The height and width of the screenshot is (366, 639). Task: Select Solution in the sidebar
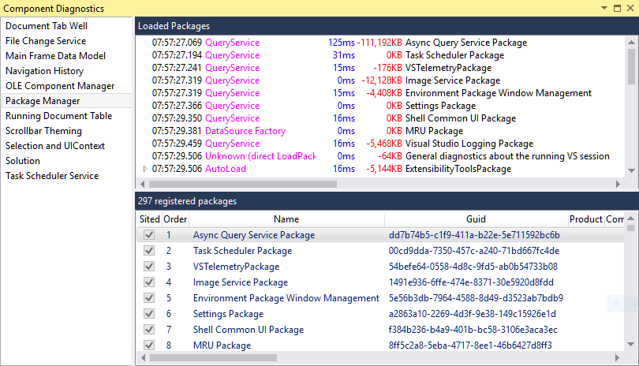[23, 161]
